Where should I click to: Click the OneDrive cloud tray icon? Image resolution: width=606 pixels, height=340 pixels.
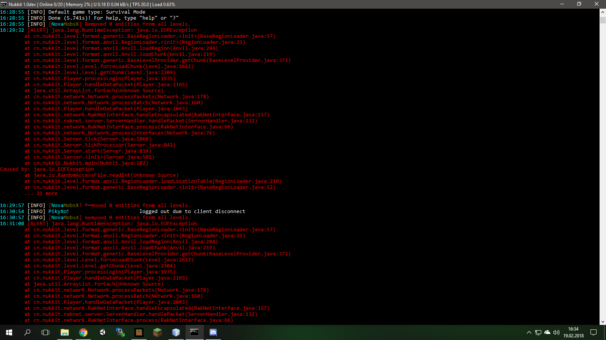[x=547, y=332]
